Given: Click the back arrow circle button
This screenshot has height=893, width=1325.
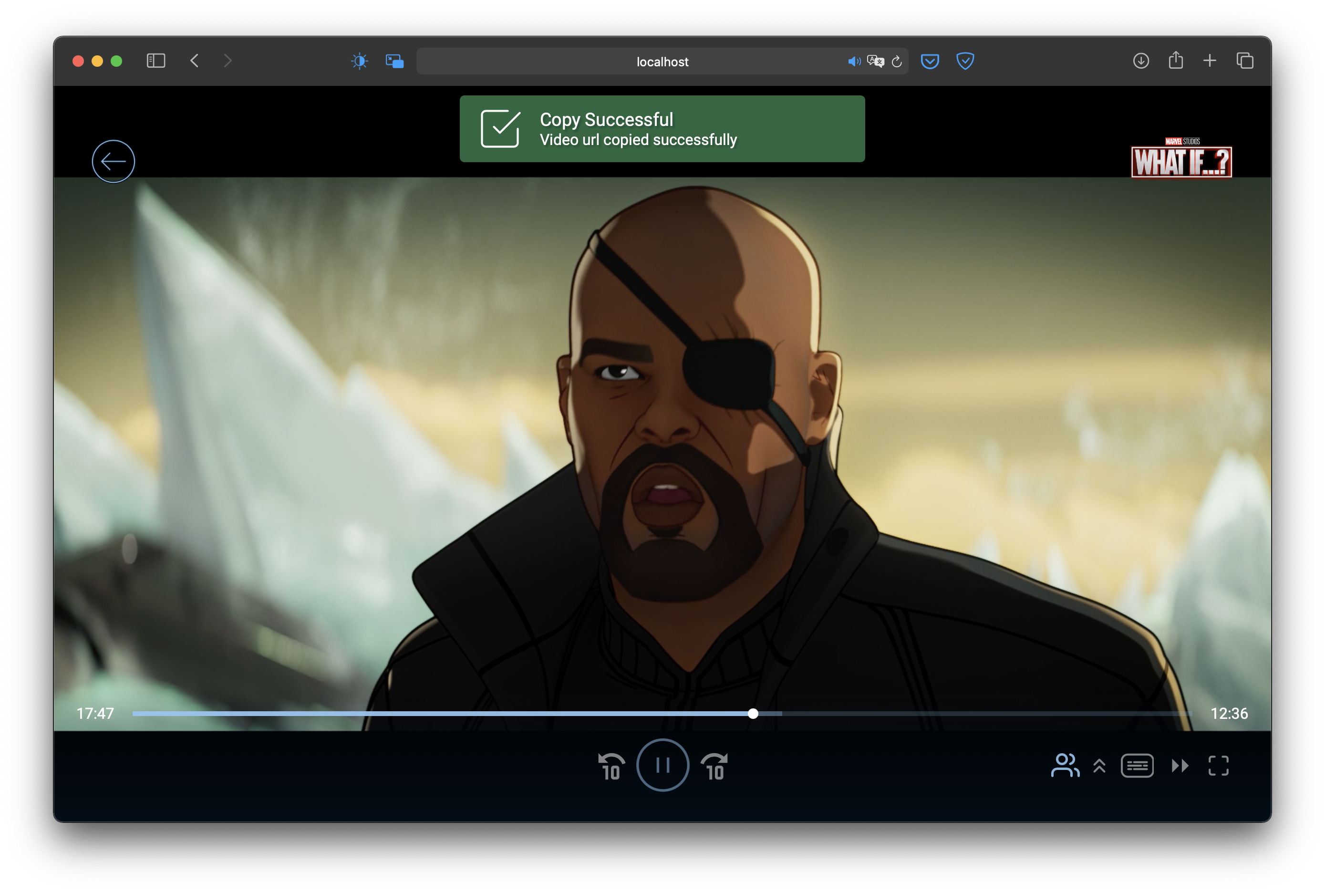Looking at the screenshot, I should coord(114,161).
